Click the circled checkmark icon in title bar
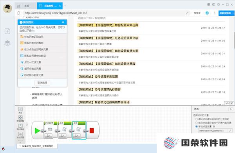This screenshot has height=153, width=235. point(213,4)
